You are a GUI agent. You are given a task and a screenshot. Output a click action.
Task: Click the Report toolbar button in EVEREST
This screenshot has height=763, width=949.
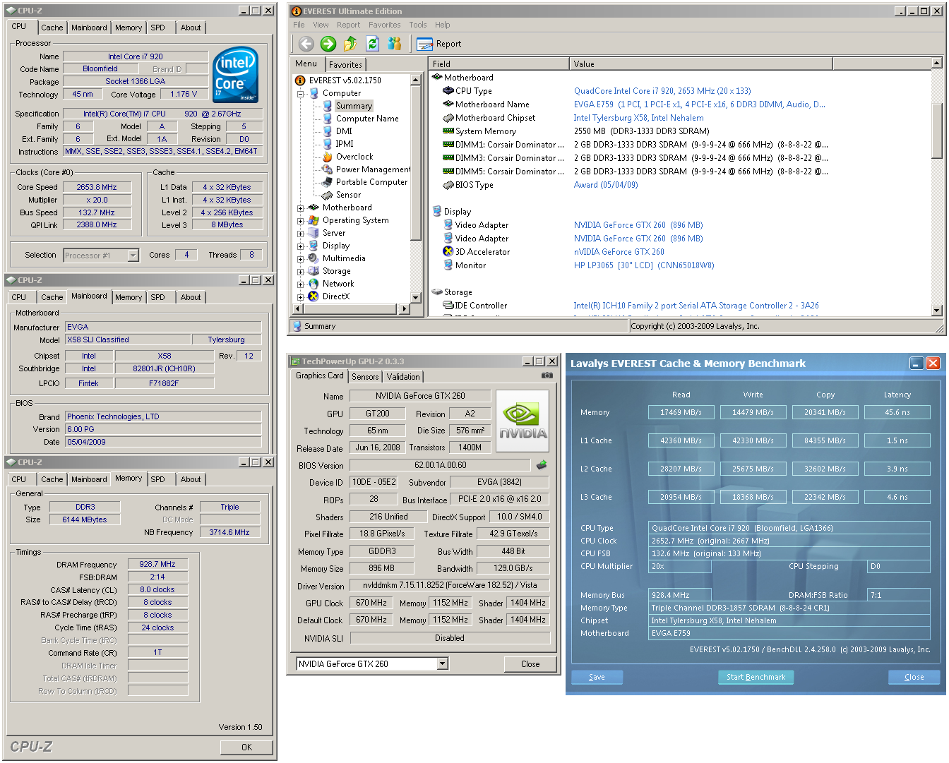pyautogui.click(x=439, y=44)
